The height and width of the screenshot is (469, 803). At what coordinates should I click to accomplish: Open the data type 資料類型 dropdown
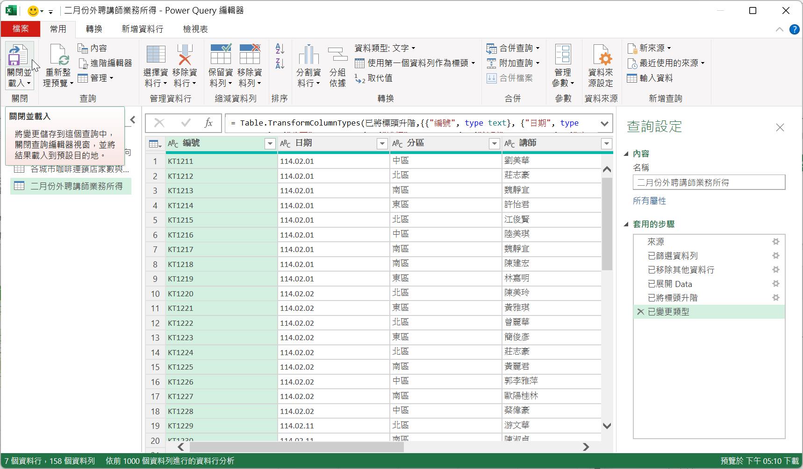click(x=385, y=48)
